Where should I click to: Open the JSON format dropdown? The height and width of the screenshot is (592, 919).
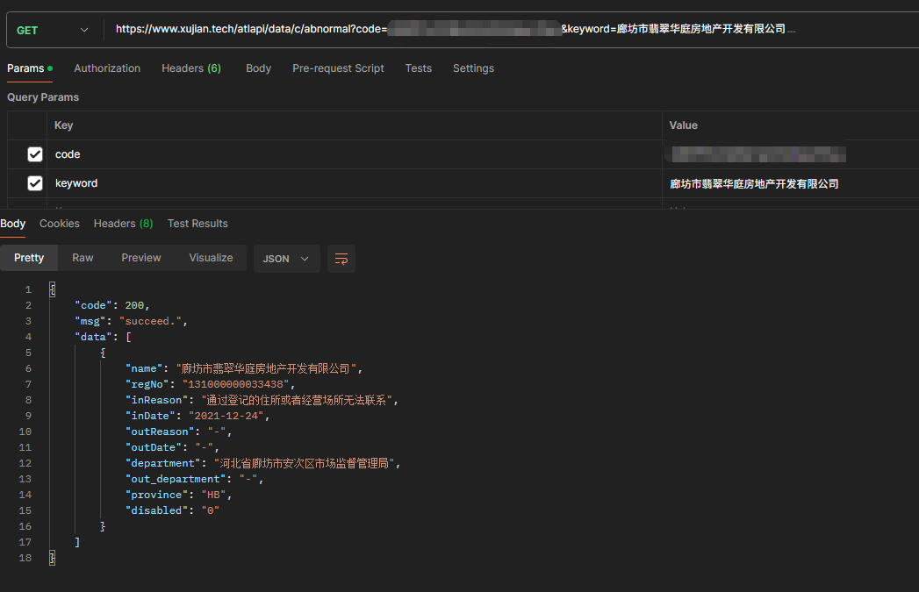tap(287, 259)
